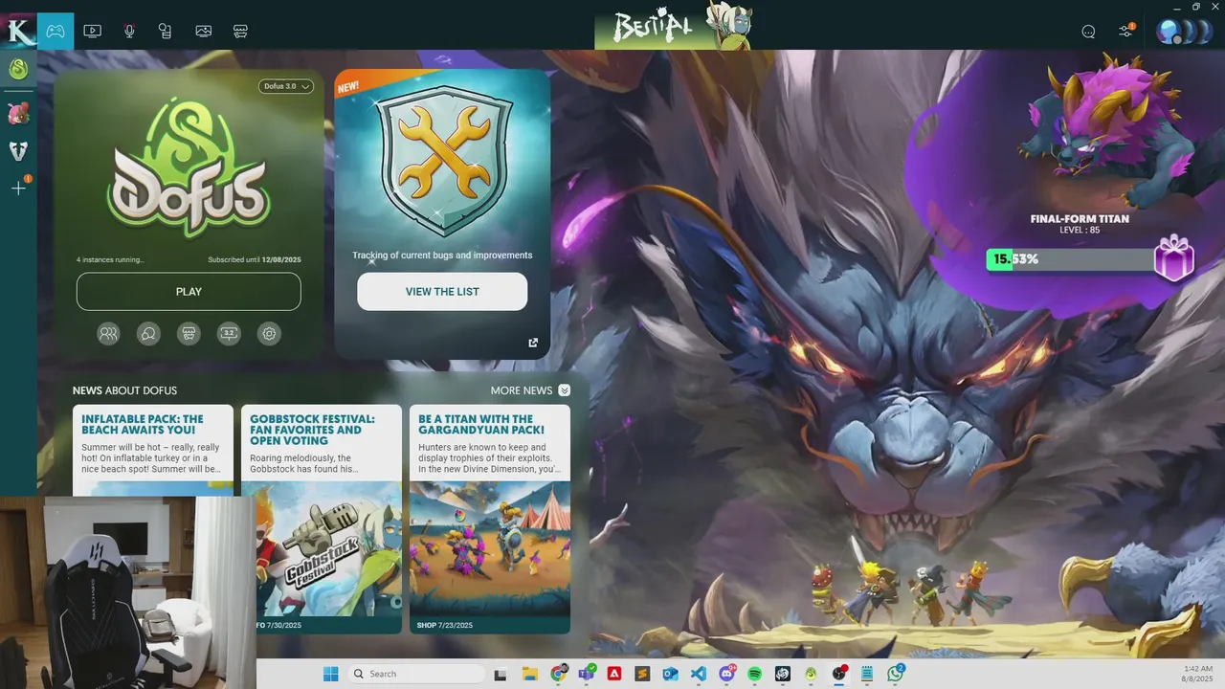Open the picture gallery tab
Screen dimensions: 1225x689
coord(203,31)
